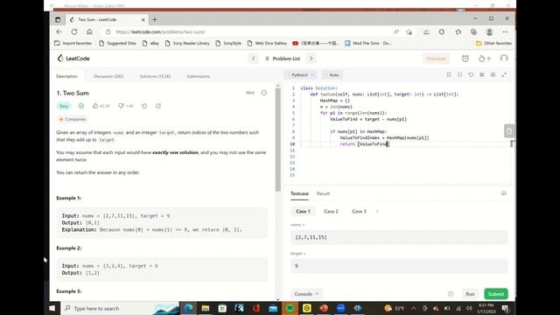Open a new browser tab
Screen dimensions: 560x315
point(155,19)
